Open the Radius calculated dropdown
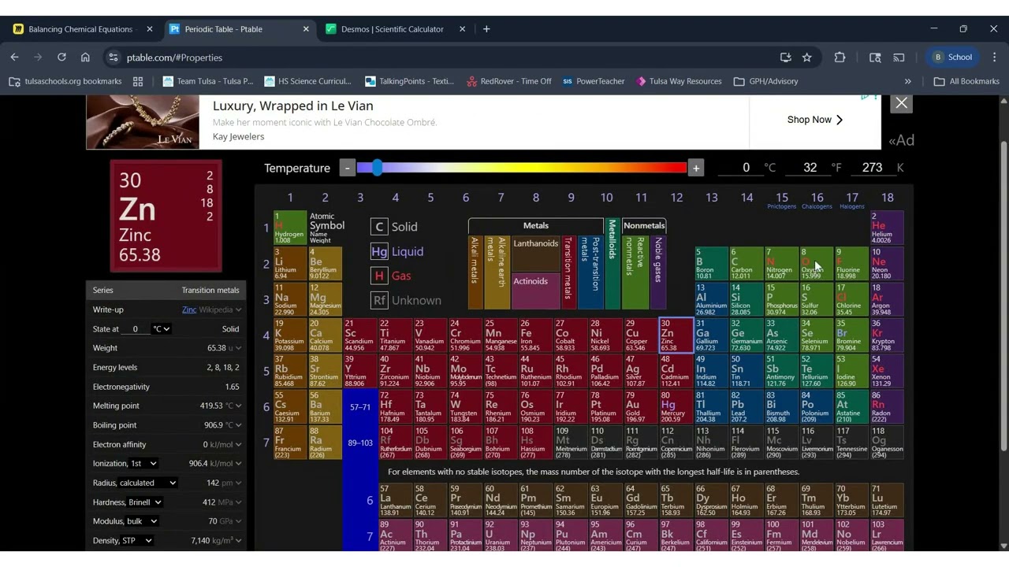 click(x=147, y=483)
